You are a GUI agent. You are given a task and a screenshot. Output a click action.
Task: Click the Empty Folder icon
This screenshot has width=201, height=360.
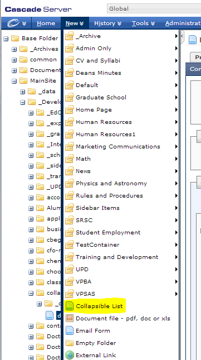click(69, 343)
